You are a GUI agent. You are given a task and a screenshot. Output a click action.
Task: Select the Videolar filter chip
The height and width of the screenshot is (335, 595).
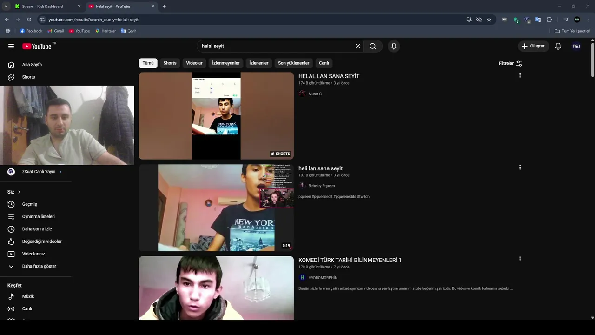tap(194, 63)
